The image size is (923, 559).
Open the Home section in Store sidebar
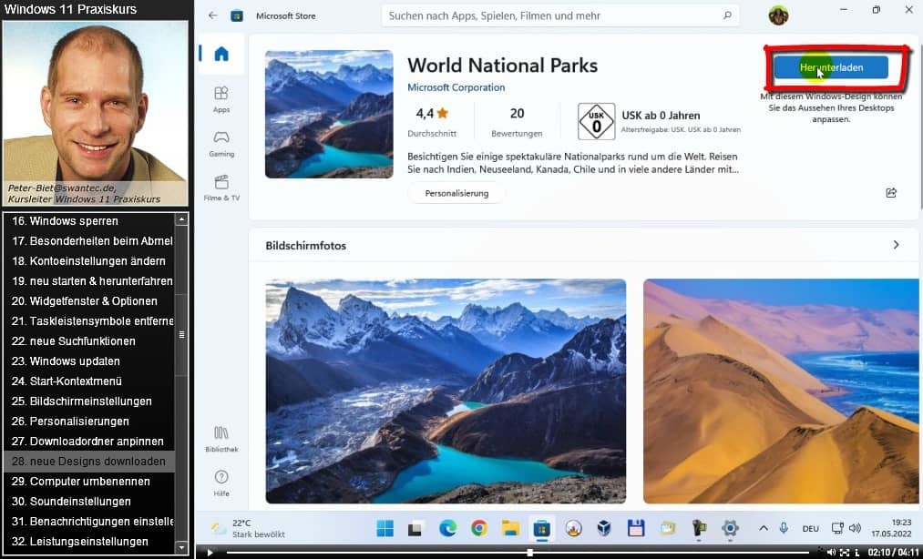pyautogui.click(x=221, y=54)
